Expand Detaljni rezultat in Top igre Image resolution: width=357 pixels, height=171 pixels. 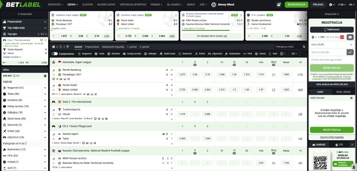click(x=12, y=57)
